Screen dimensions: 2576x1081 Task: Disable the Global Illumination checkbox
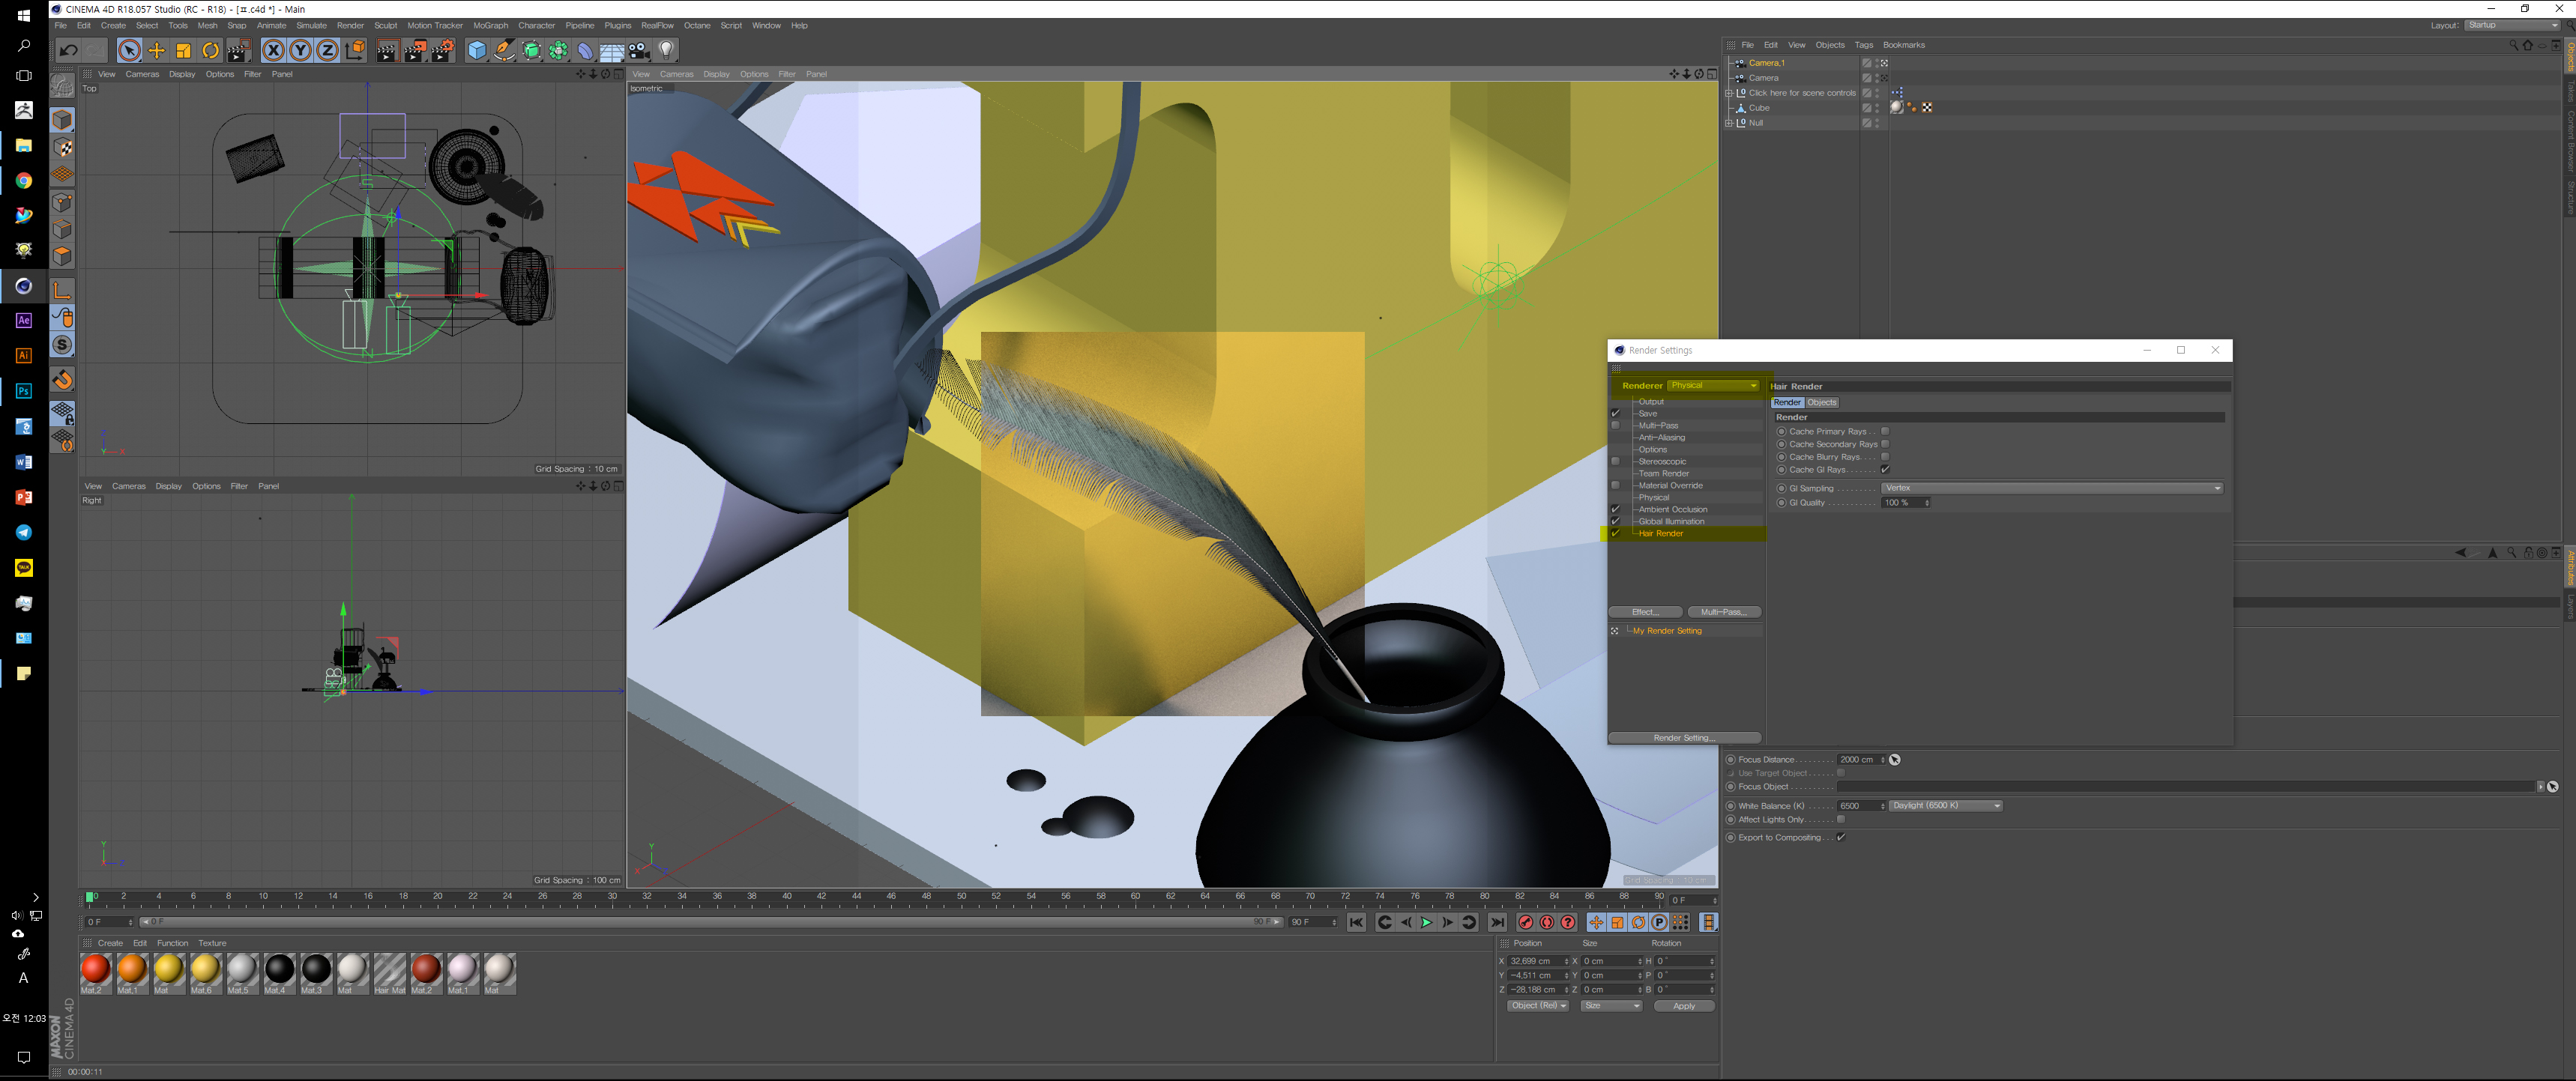click(x=1615, y=521)
